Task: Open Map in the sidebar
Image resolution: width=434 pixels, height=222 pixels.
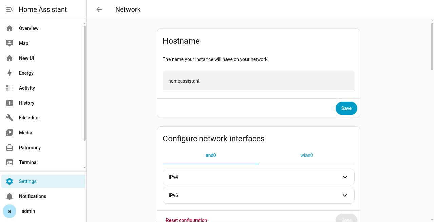Action: pyautogui.click(x=43, y=43)
